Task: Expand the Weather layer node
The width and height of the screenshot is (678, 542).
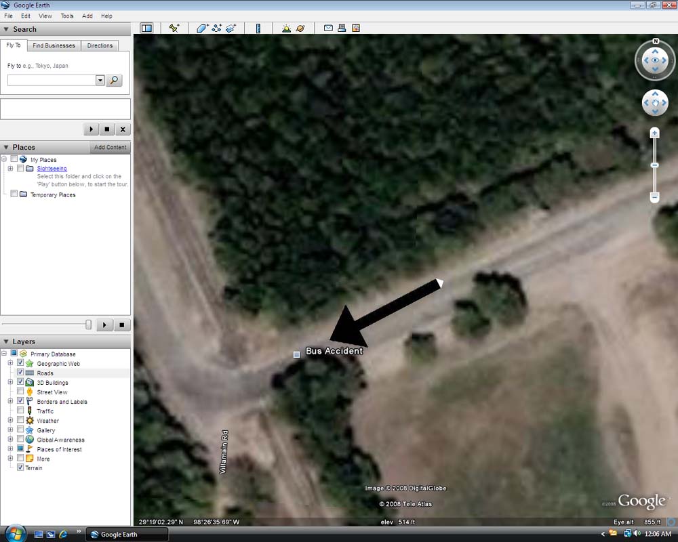Action: [x=10, y=420]
